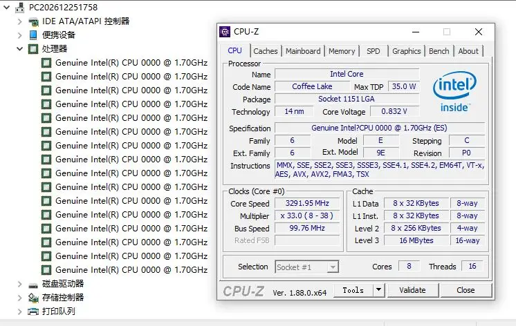Expand the IDE ATA/ATAPI 控制器 node

click(20, 21)
